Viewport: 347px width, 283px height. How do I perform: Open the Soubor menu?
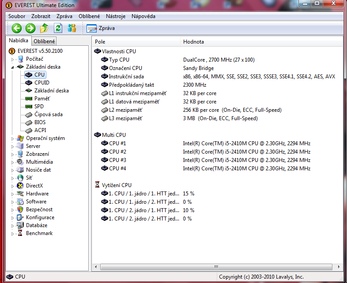(x=17, y=16)
